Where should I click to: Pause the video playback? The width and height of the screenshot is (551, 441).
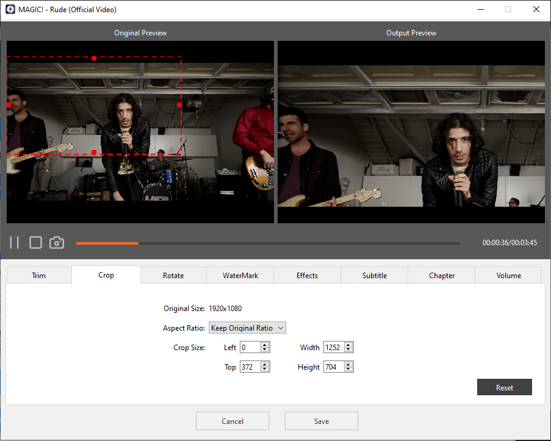15,243
